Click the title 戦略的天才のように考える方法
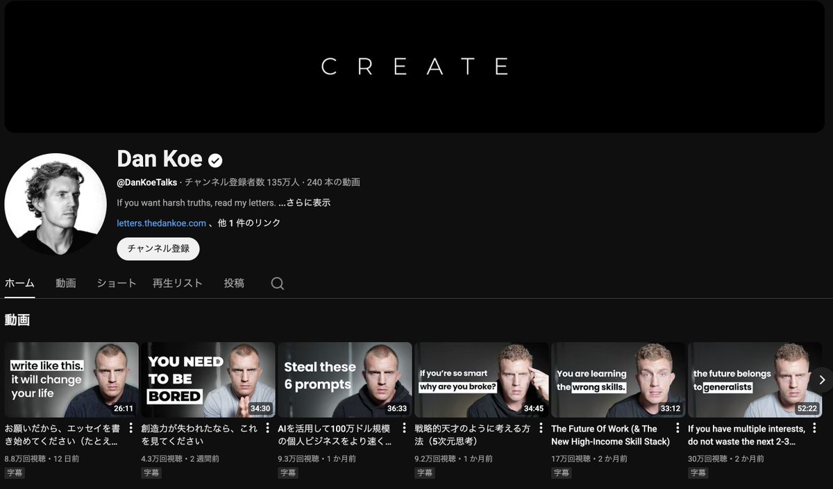 pyautogui.click(x=474, y=435)
